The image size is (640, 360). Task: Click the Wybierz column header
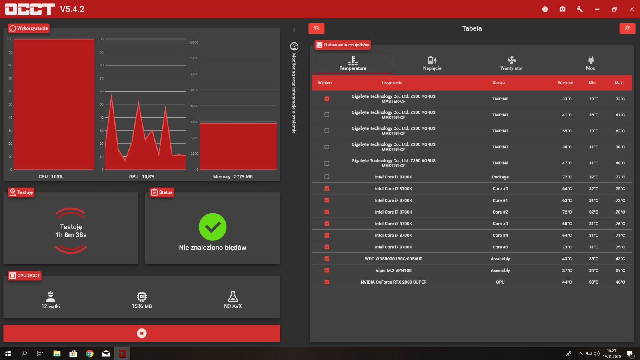pos(325,83)
